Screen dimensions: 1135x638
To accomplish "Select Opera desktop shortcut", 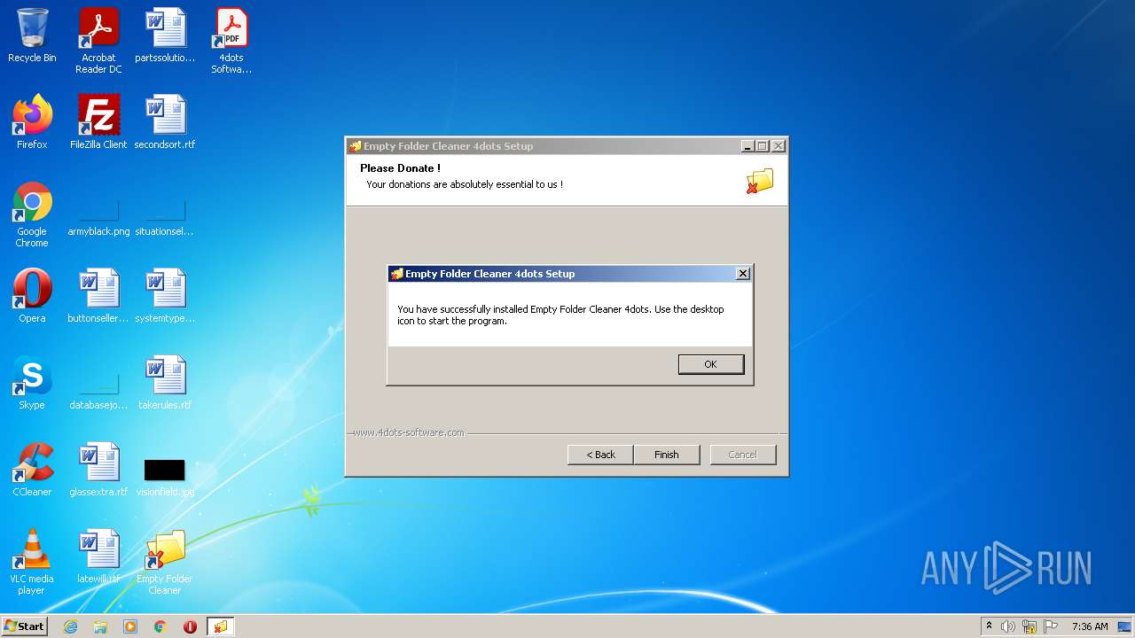I will coord(32,296).
